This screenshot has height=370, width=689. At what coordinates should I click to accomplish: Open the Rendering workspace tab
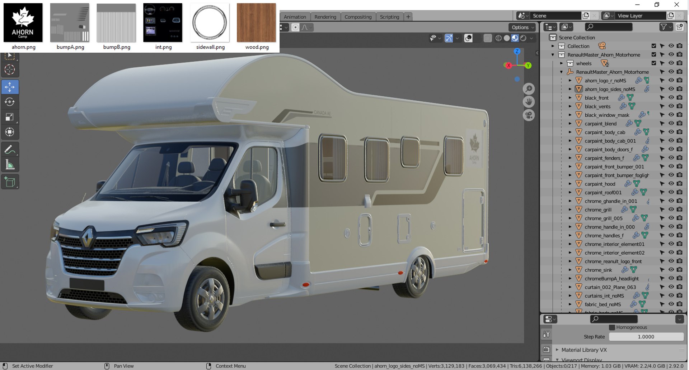(x=325, y=17)
